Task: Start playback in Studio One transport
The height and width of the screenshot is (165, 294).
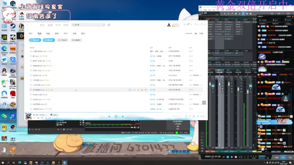Action: (232, 157)
